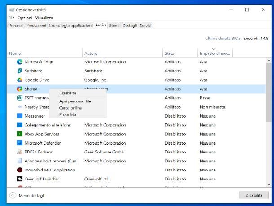Click the sort chevron above Impatto di avvio

coord(214,49)
